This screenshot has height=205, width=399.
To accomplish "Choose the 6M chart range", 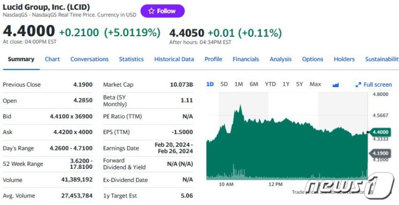I will click(254, 84).
